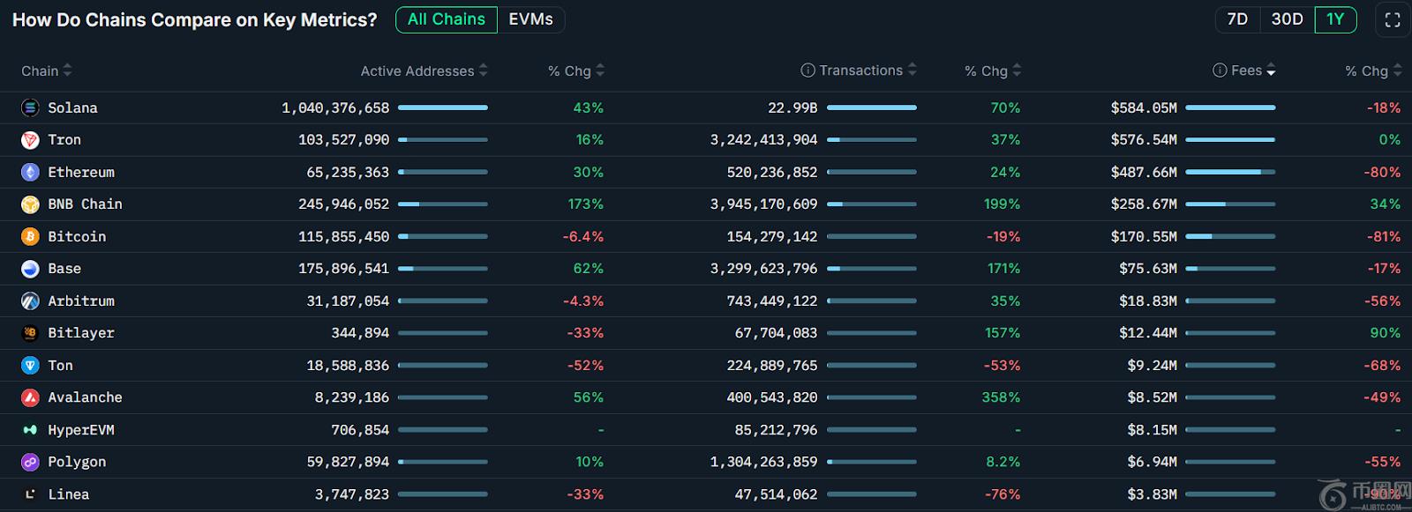The image size is (1412, 512).
Task: Click the HyperEVM logo icon
Action: (30, 430)
